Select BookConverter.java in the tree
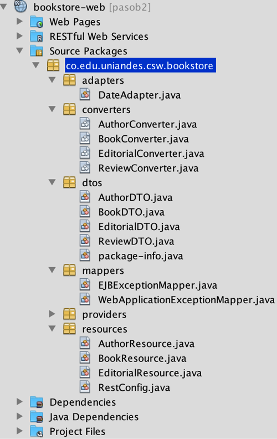 [x=143, y=139]
